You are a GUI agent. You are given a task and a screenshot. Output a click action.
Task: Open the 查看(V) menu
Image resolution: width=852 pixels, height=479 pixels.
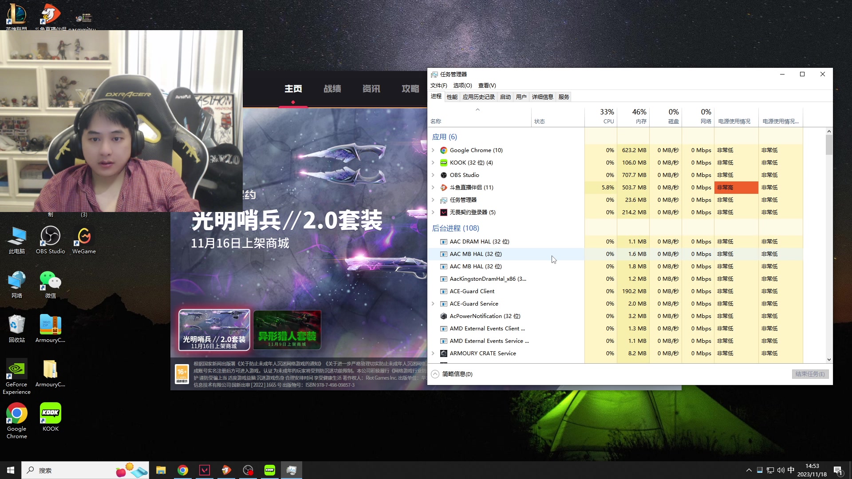[487, 85]
